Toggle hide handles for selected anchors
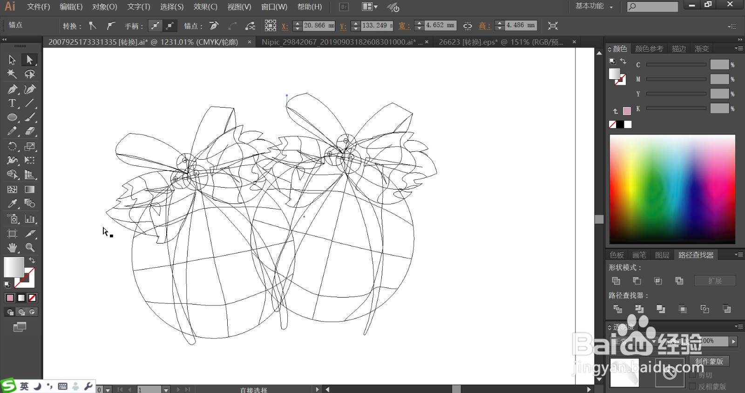745x393 pixels. (x=170, y=26)
